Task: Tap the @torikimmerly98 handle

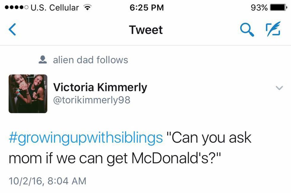Action: (91, 100)
